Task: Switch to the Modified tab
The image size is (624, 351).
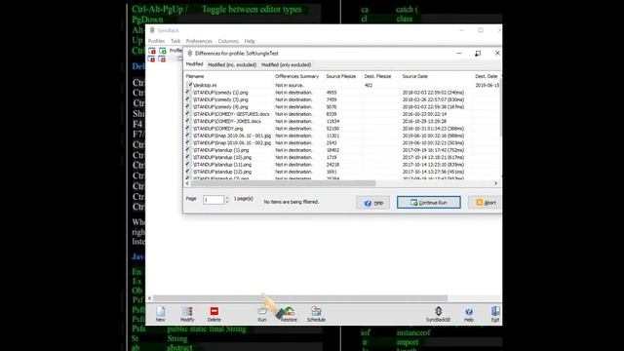Action: (x=195, y=64)
